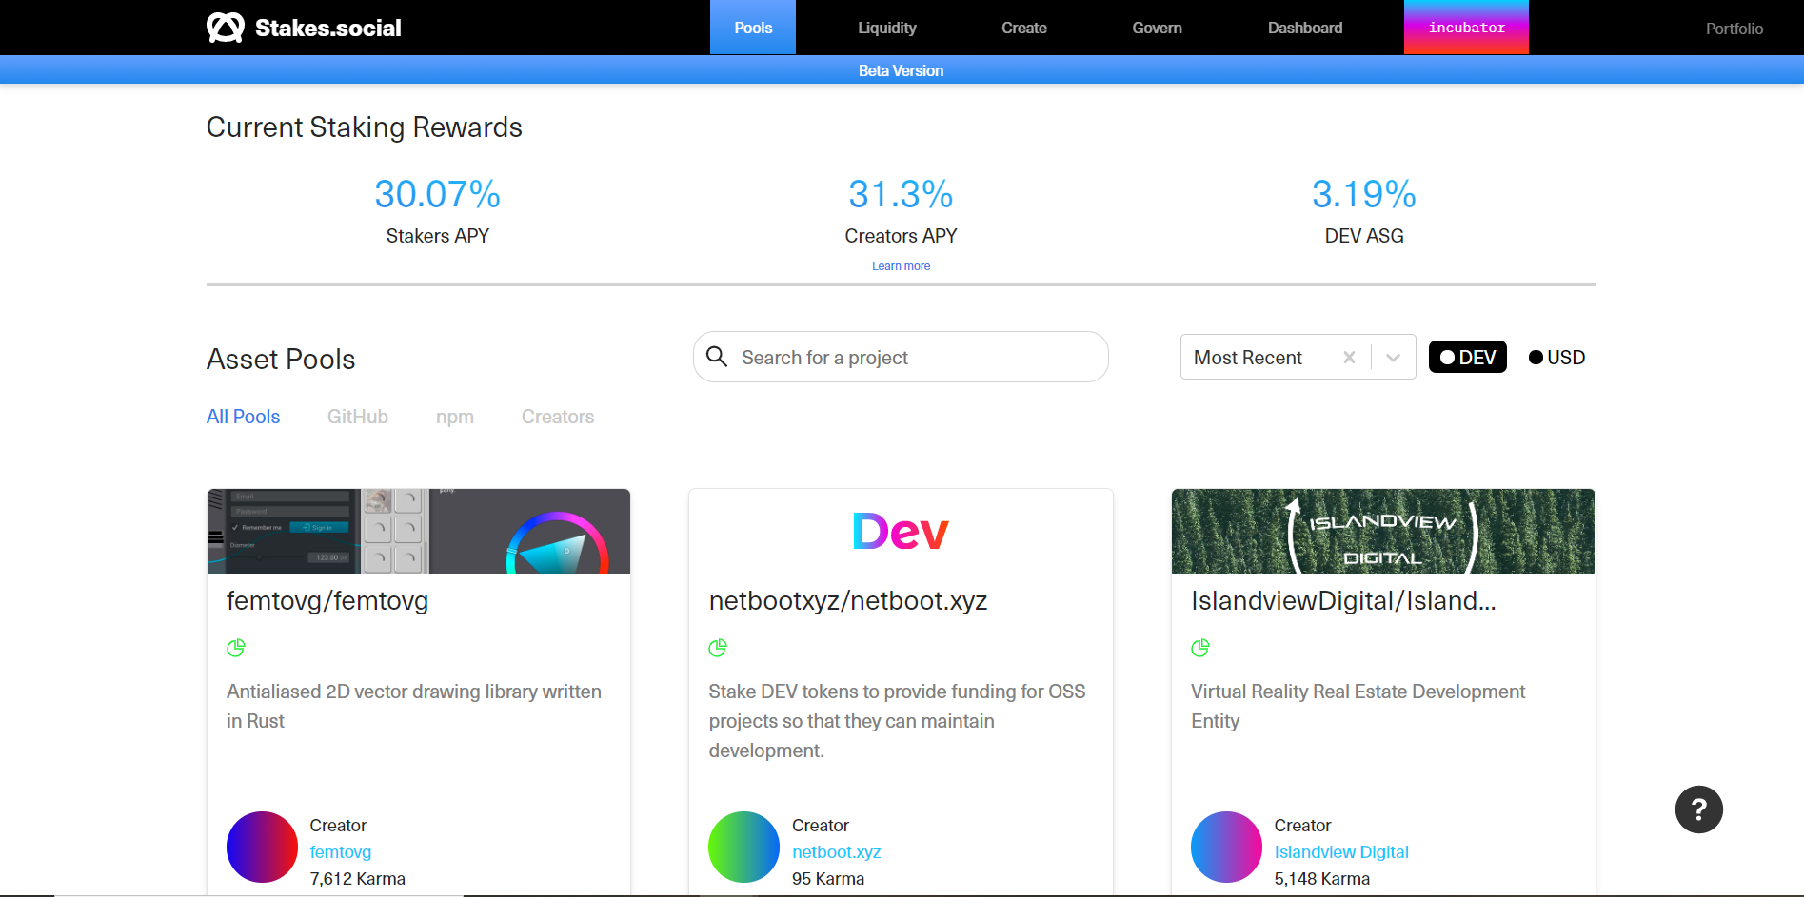The image size is (1804, 897).
Task: Open the Dashboard nav tab
Action: [1305, 28]
